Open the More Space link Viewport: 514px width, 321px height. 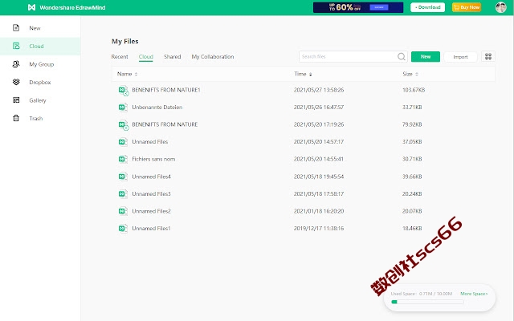[474, 294]
